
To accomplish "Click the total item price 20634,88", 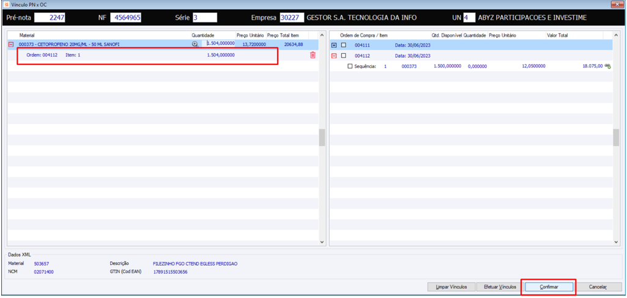I will point(293,45).
